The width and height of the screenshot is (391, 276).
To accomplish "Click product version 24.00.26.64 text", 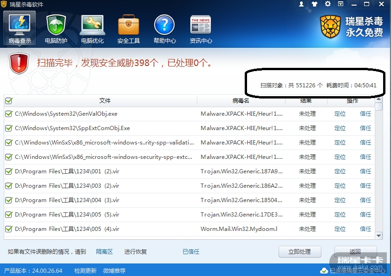I will [x=47, y=271].
